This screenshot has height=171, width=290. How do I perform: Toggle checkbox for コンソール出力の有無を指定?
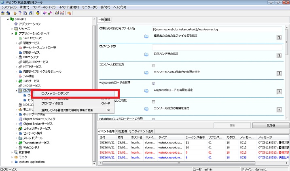pyautogui.click(x=154, y=102)
